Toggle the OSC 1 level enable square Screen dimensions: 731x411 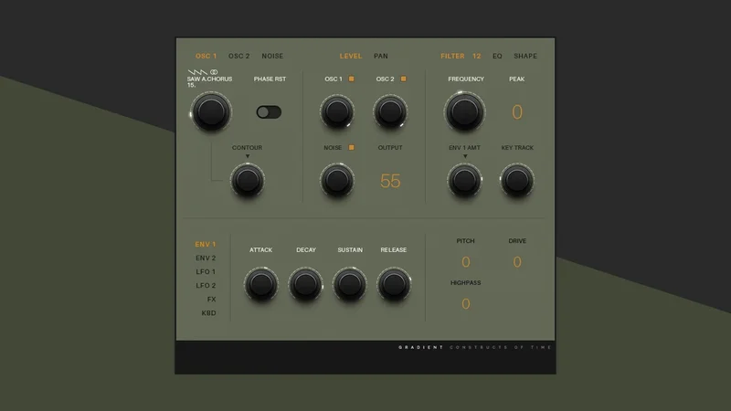pyautogui.click(x=352, y=79)
